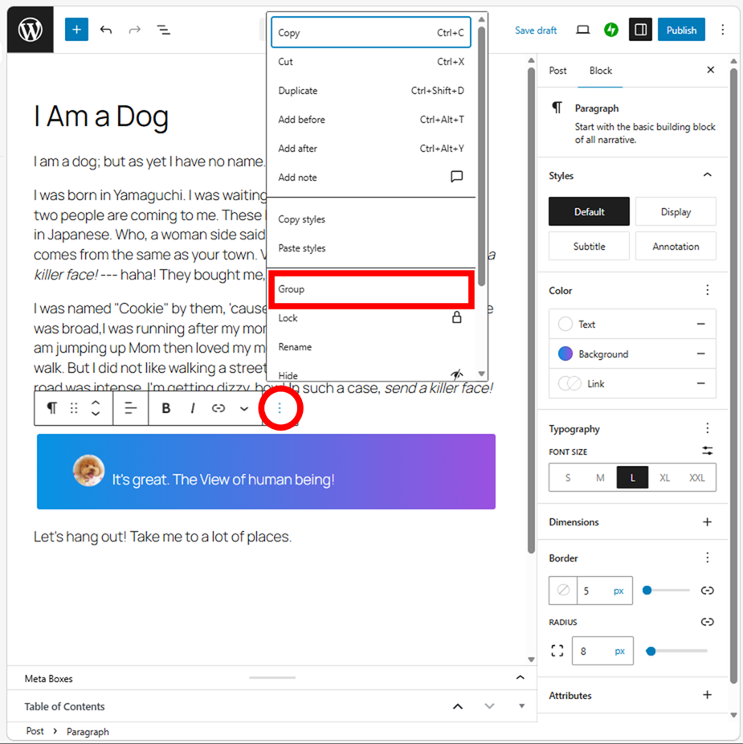Open the block inserter plus button
This screenshot has width=743, height=744.
(77, 31)
